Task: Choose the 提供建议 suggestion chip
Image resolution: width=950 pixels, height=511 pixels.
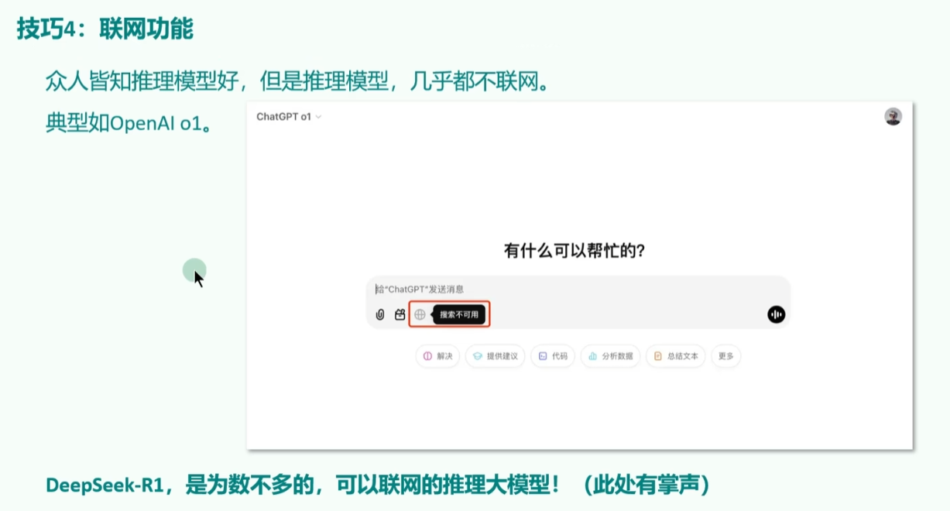Action: click(x=496, y=356)
